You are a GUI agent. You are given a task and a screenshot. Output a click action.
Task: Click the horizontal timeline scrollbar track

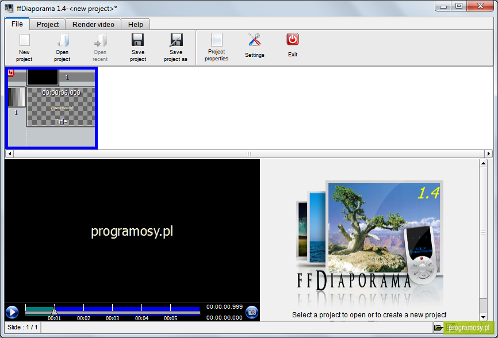coord(249,153)
